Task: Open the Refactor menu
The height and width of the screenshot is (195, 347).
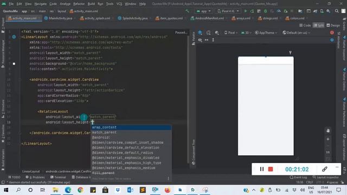Action: coord(79,4)
